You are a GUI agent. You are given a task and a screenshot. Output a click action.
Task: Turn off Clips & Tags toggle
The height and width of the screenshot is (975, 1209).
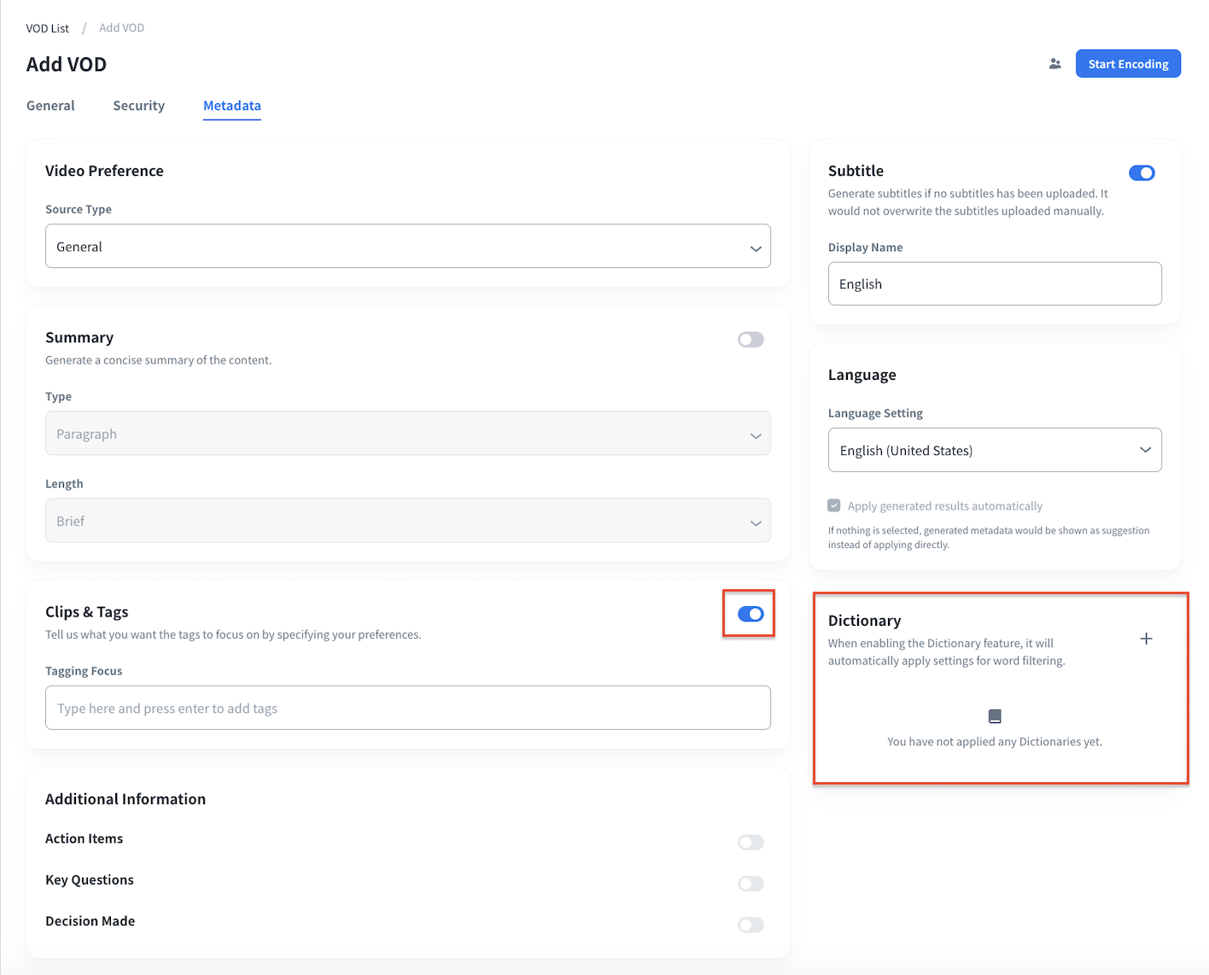tap(751, 614)
